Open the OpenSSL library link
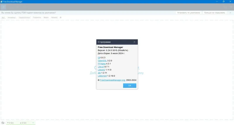Image resolution: width=234 pixels, height=125 pixels. 102,61
